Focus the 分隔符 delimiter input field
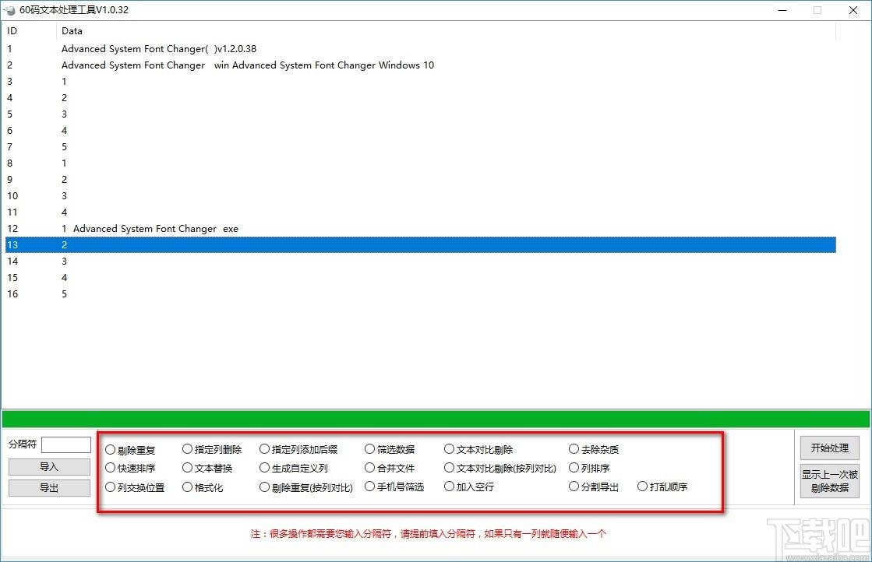The height and width of the screenshot is (562, 872). click(66, 444)
